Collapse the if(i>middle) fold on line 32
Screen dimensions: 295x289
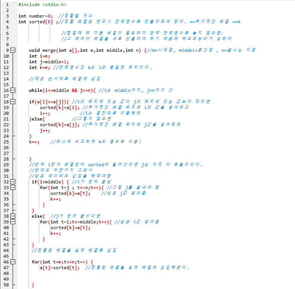[13, 182]
